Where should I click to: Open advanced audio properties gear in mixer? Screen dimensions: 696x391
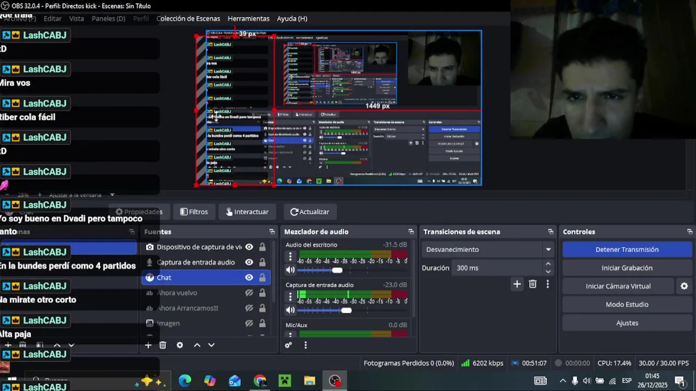(x=289, y=345)
